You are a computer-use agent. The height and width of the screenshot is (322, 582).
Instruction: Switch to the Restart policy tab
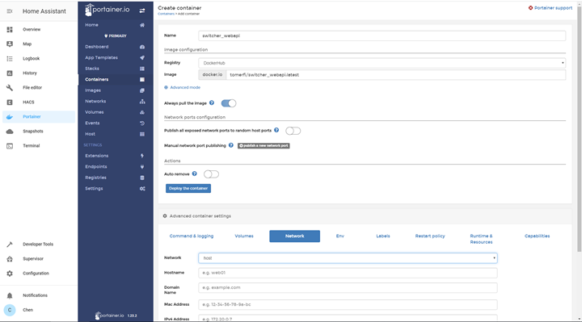[x=430, y=236]
